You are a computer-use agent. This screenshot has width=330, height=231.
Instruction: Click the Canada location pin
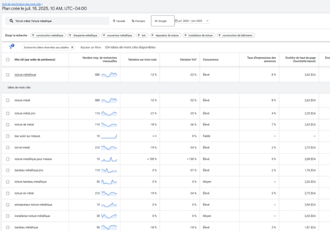(x=114, y=21)
